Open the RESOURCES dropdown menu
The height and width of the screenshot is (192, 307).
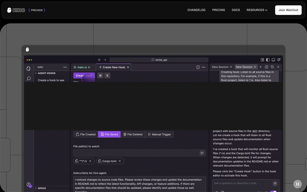257,10
